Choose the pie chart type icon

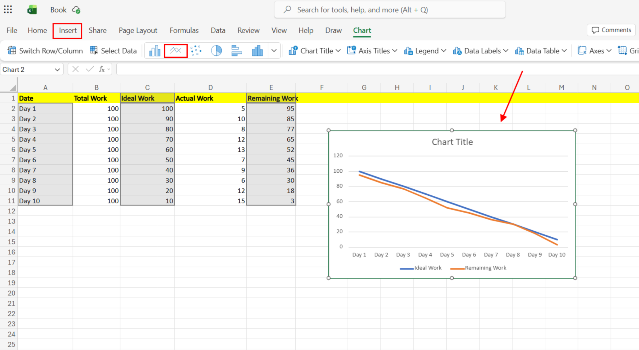tap(216, 51)
